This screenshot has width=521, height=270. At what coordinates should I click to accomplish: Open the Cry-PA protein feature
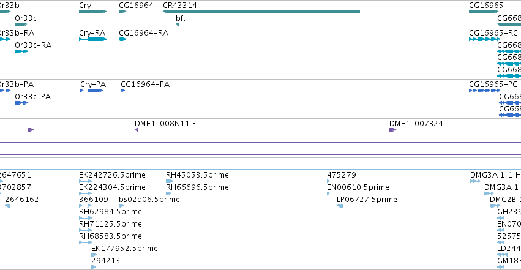[x=92, y=91]
